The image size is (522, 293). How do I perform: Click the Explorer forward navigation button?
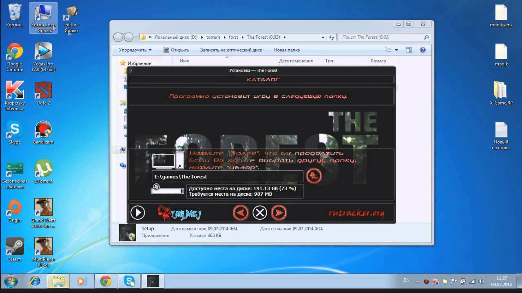[x=128, y=37]
